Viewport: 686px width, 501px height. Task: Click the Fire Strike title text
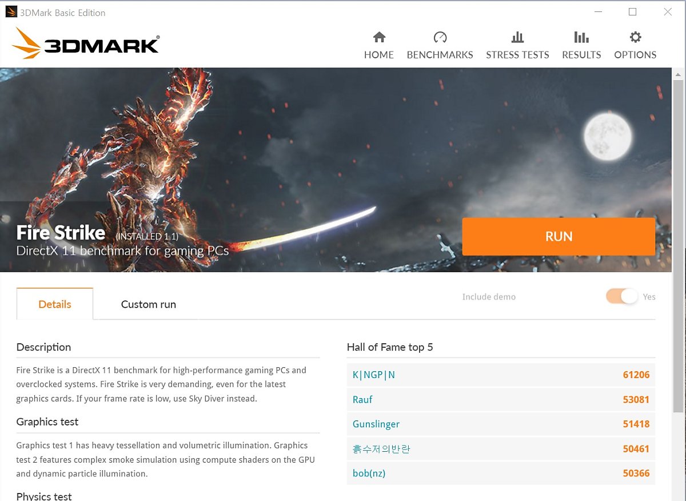(61, 233)
